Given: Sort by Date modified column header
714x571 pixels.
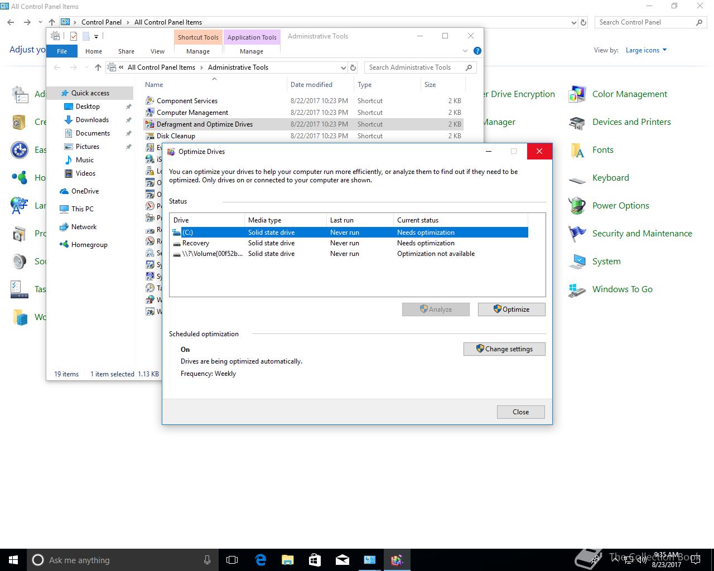Looking at the screenshot, I should pos(320,85).
